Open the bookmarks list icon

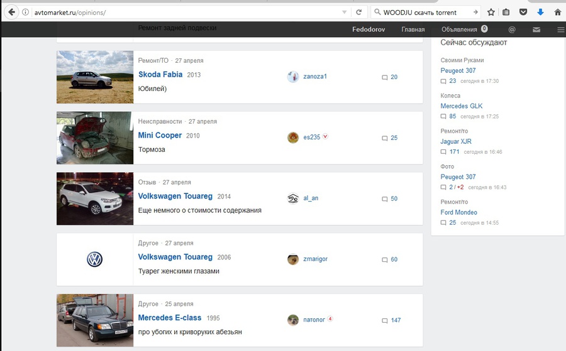(506, 13)
